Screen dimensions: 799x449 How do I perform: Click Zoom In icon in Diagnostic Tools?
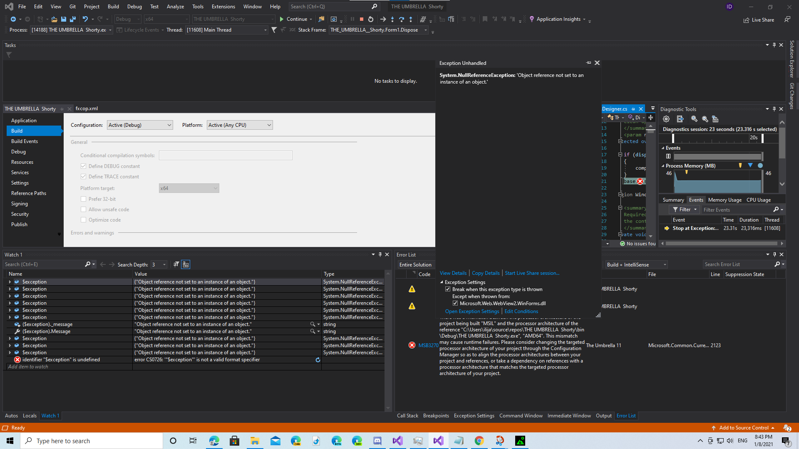tap(694, 119)
